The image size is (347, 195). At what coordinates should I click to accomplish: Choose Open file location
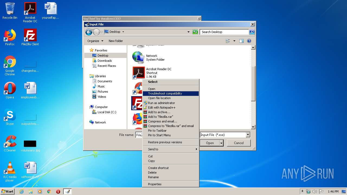[171, 98]
